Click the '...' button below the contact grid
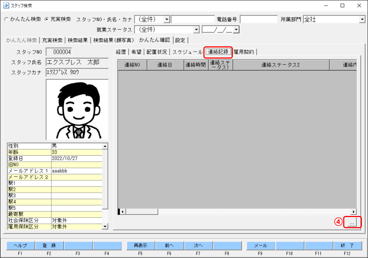The image size is (368, 258). (351, 222)
